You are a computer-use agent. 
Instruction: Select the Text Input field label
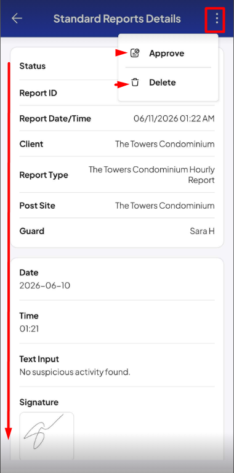39,359
